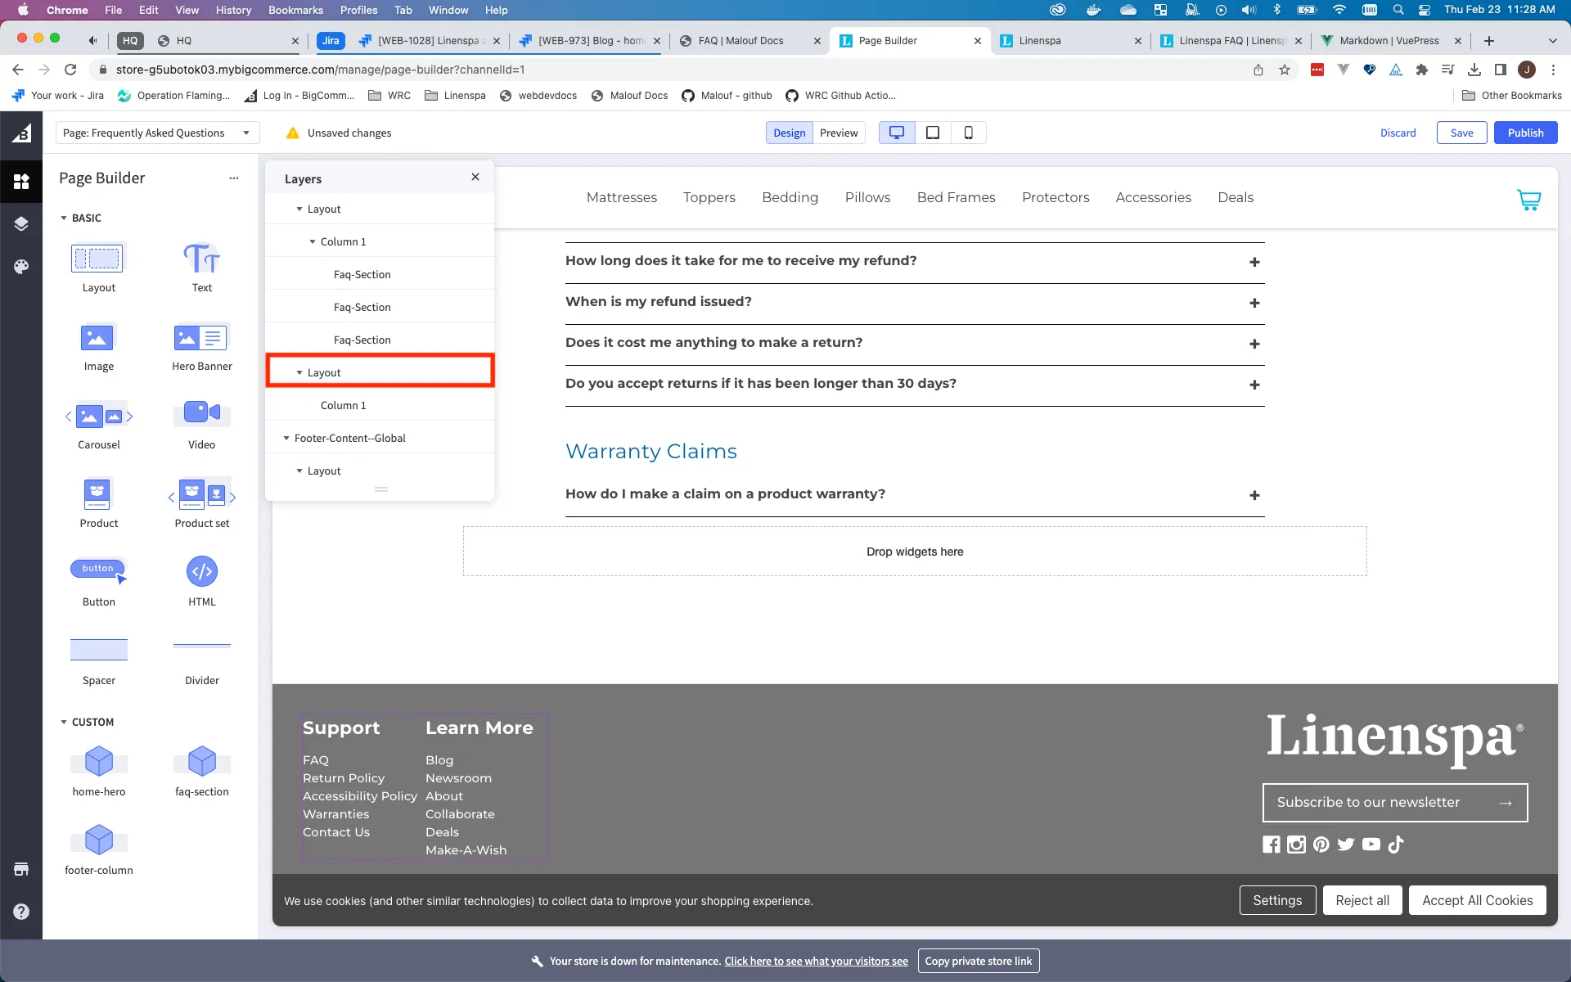Screen dimensions: 1571x982
Task: Select the Hero Banner widget icon
Action: pyautogui.click(x=201, y=338)
